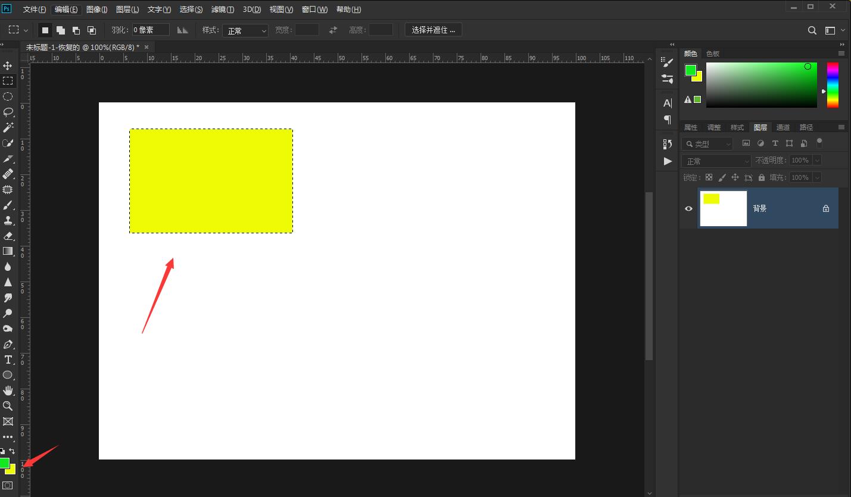Switch to the 通道 tab
Image resolution: width=851 pixels, height=497 pixels.
pos(783,127)
